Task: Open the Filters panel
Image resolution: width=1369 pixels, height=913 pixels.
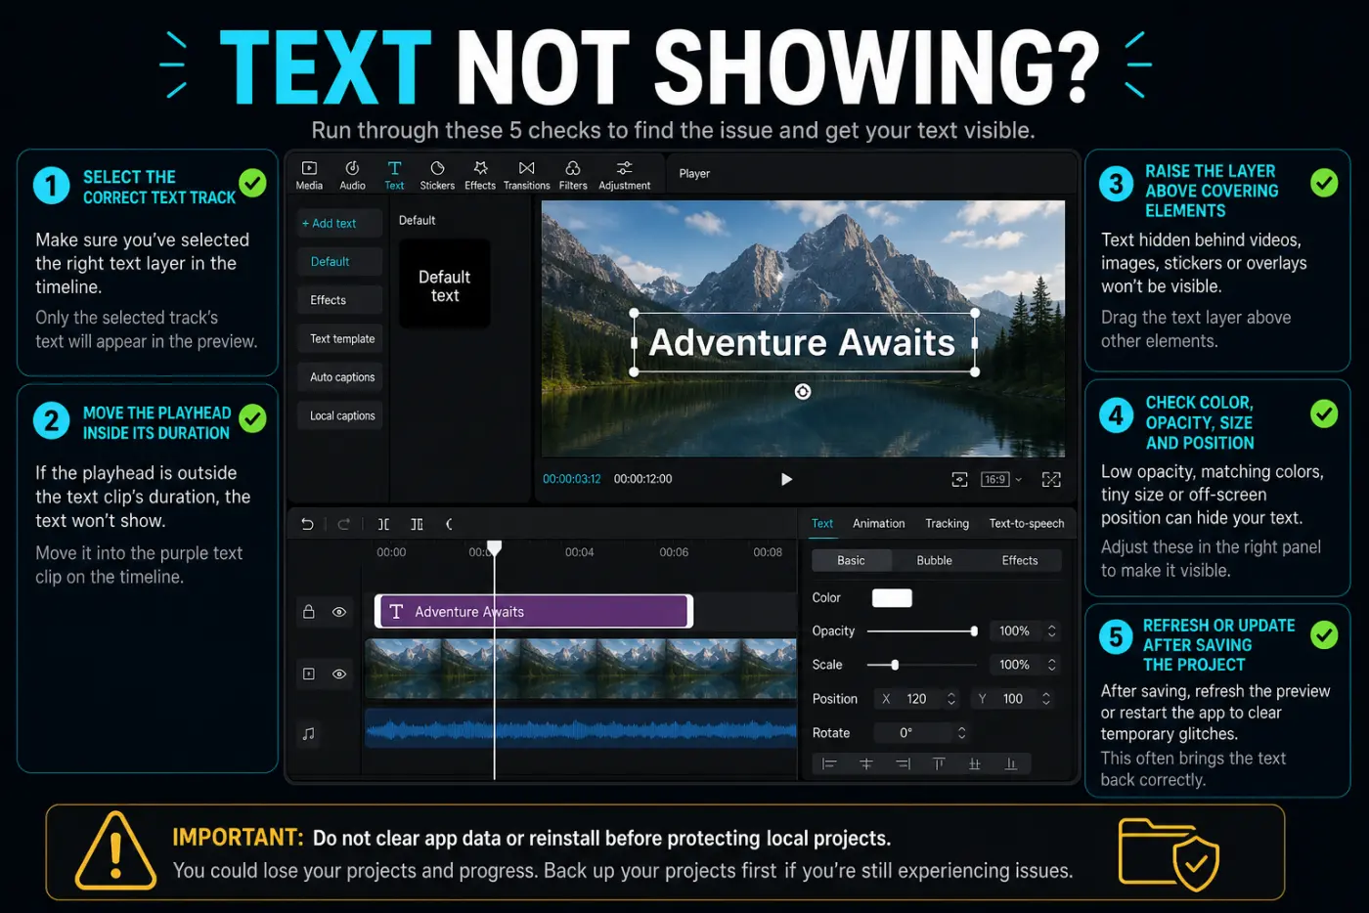Action: (573, 175)
